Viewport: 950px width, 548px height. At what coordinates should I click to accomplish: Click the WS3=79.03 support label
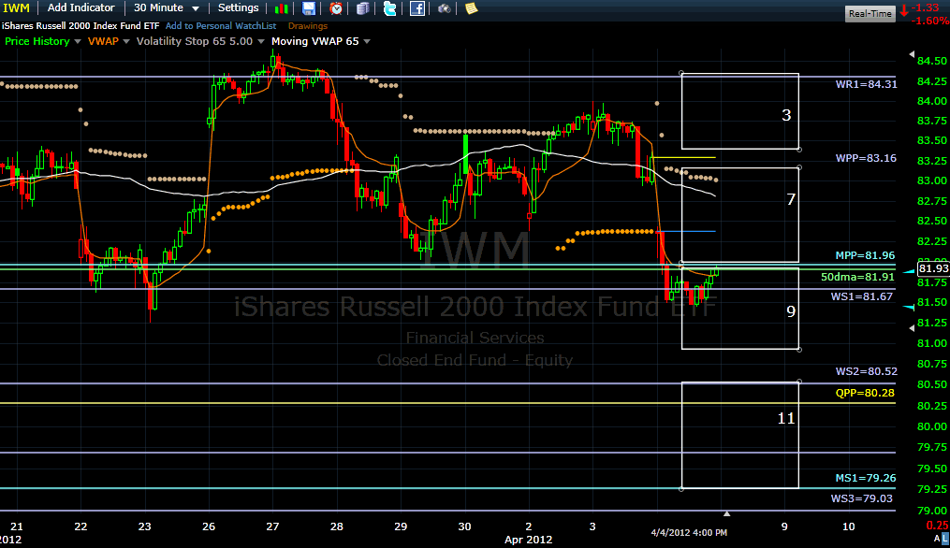[861, 498]
